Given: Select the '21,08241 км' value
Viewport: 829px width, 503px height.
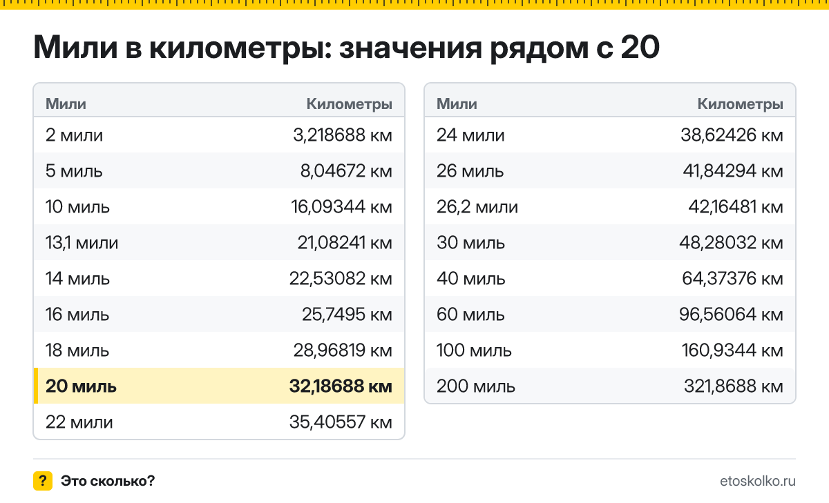Looking at the screenshot, I should (344, 243).
